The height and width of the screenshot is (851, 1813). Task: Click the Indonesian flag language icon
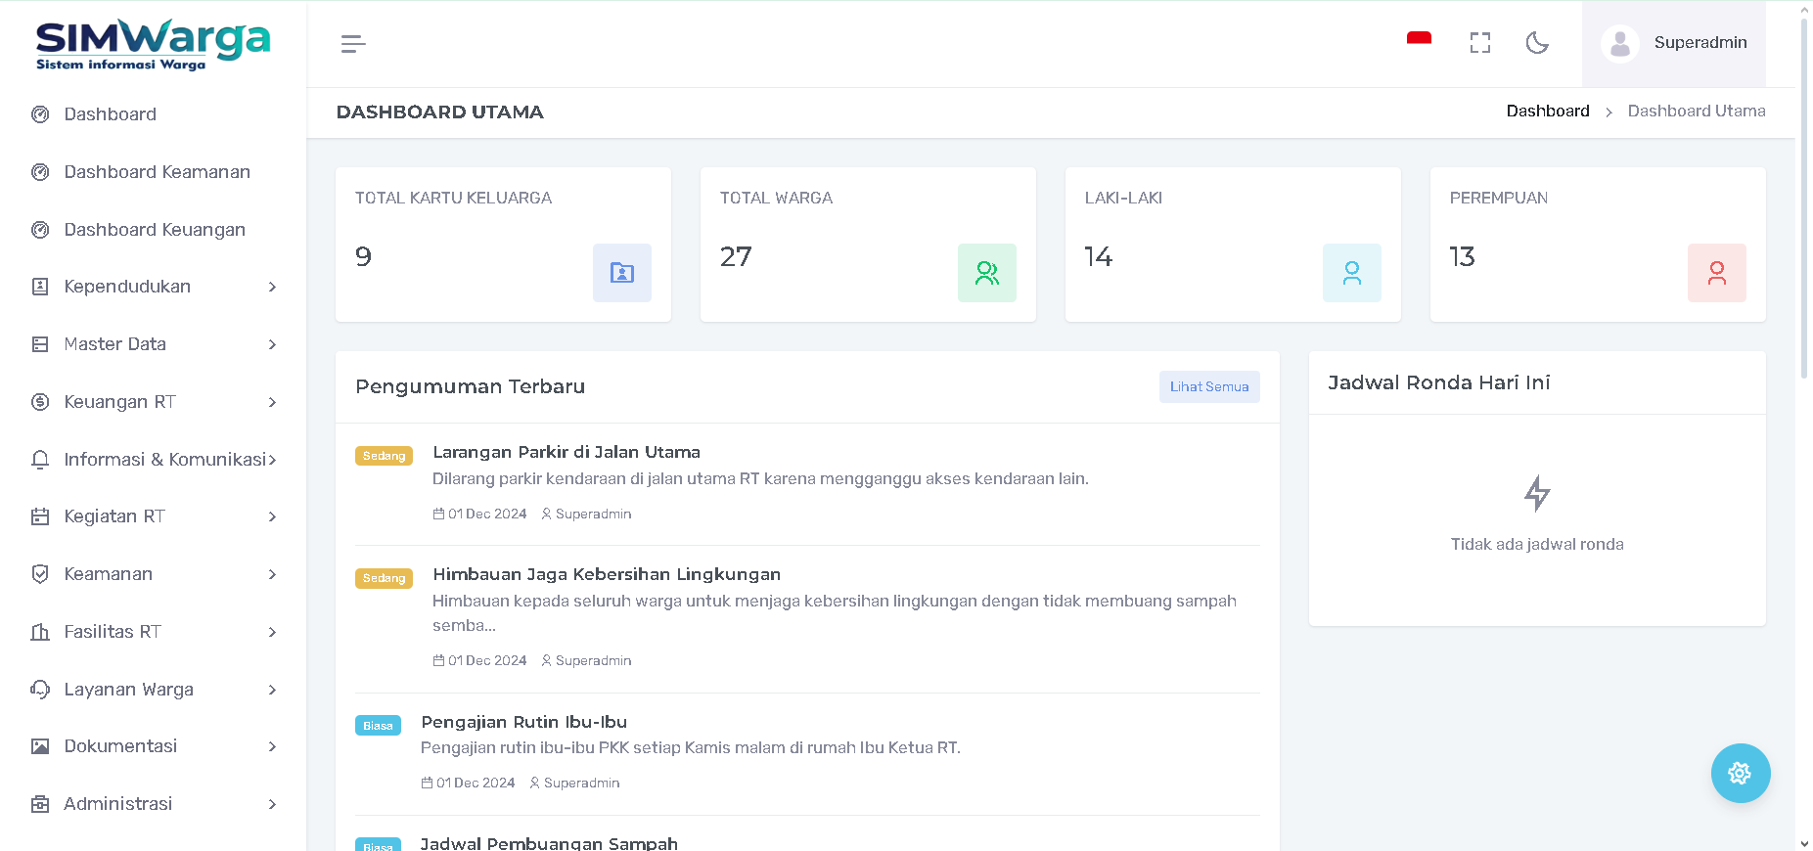[1419, 41]
